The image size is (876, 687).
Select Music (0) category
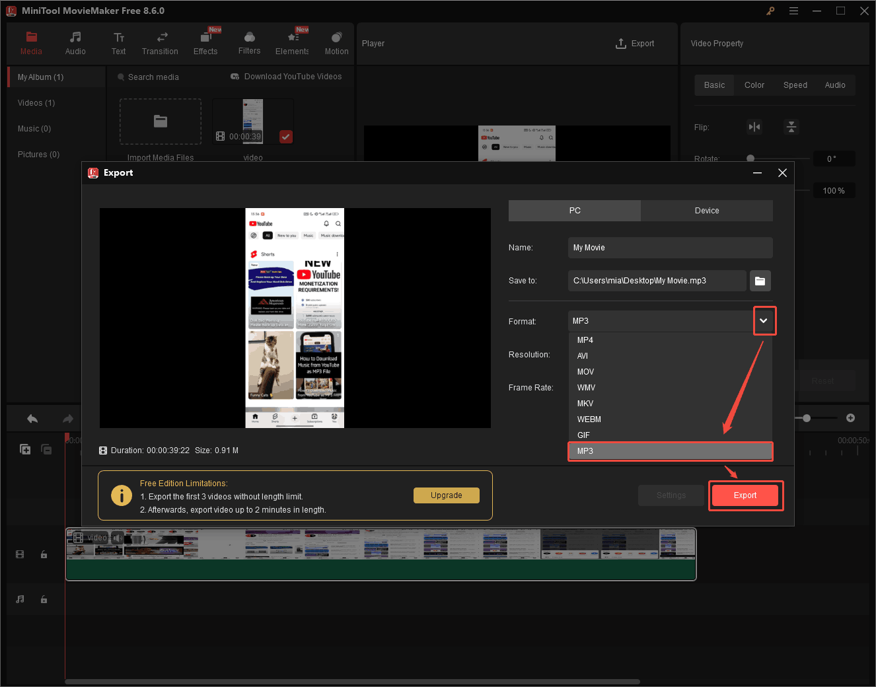pyautogui.click(x=34, y=129)
